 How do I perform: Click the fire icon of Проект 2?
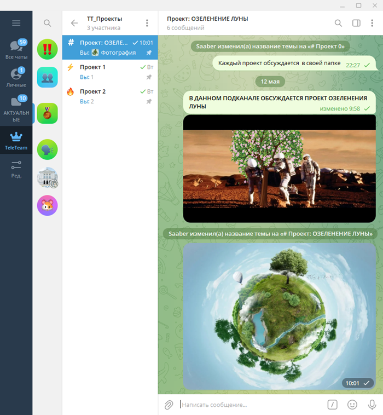[71, 91]
